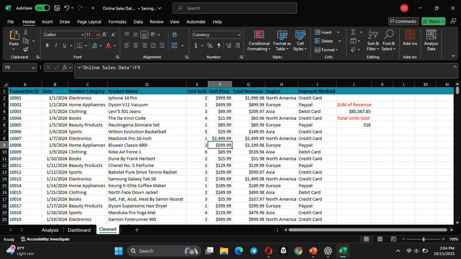Click Increase Indent icon

pos(162,46)
